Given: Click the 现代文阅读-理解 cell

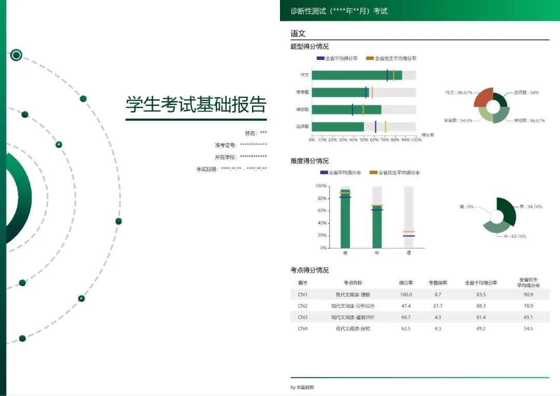Looking at the screenshot, I should (x=353, y=294).
